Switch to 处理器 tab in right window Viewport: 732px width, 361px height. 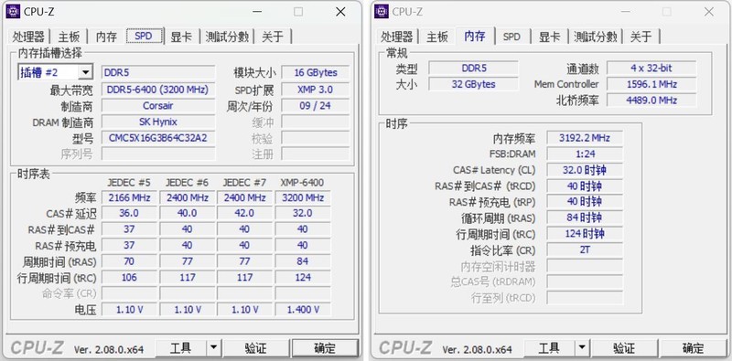[x=397, y=37]
